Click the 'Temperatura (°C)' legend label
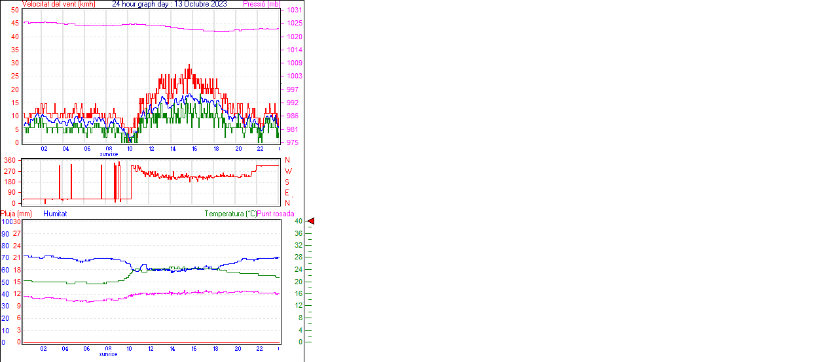The width and height of the screenshot is (838, 362). tap(230, 214)
